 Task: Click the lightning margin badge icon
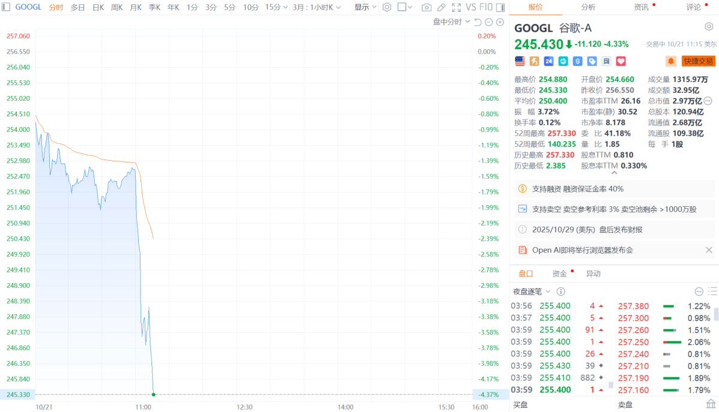(x=534, y=61)
